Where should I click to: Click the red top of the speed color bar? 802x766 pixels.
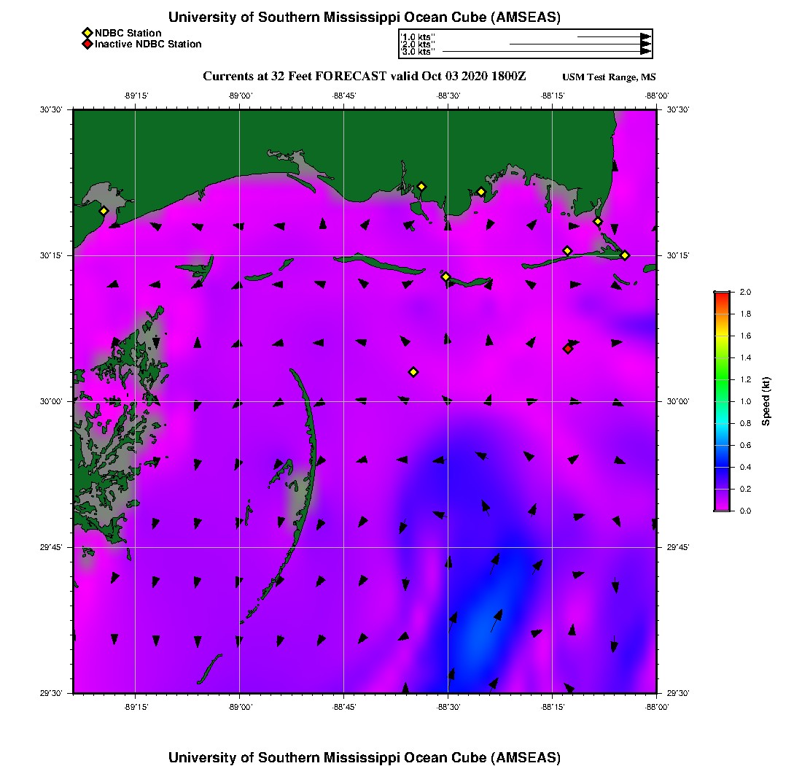721,295
